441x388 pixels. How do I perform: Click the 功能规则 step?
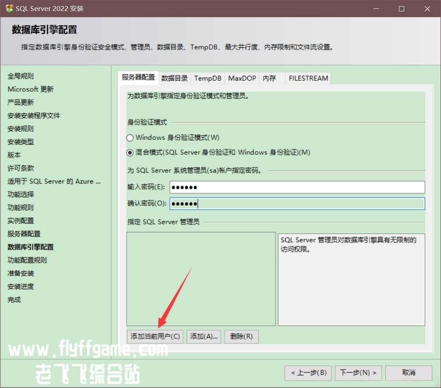pos(21,208)
